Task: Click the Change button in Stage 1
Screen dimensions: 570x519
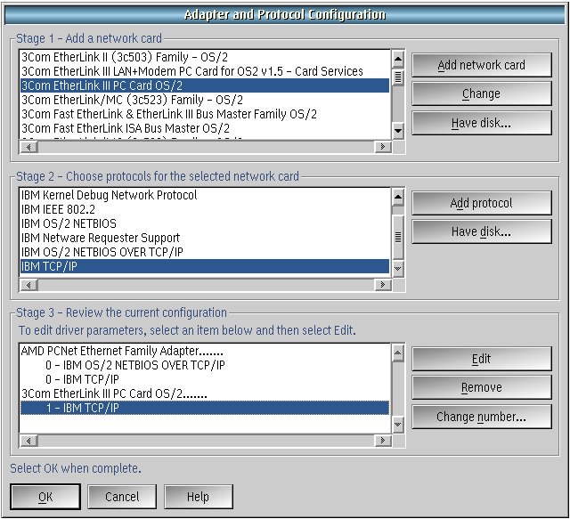Action: (482, 93)
